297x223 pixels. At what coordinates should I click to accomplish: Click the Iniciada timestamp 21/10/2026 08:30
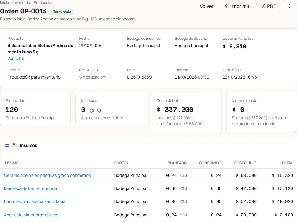pyautogui.click(x=192, y=77)
